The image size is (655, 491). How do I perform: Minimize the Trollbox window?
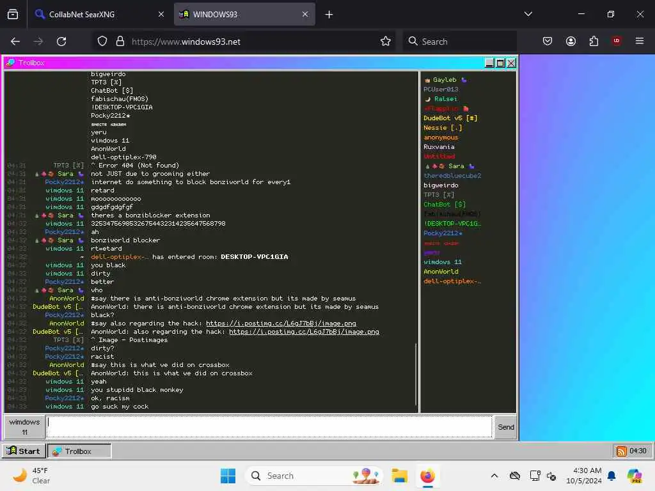click(x=489, y=63)
